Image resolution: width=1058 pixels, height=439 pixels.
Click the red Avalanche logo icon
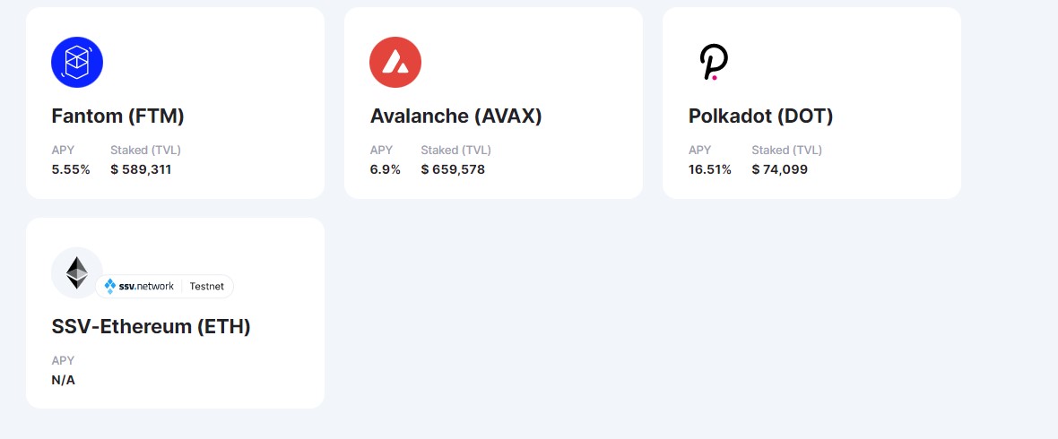[x=395, y=62]
